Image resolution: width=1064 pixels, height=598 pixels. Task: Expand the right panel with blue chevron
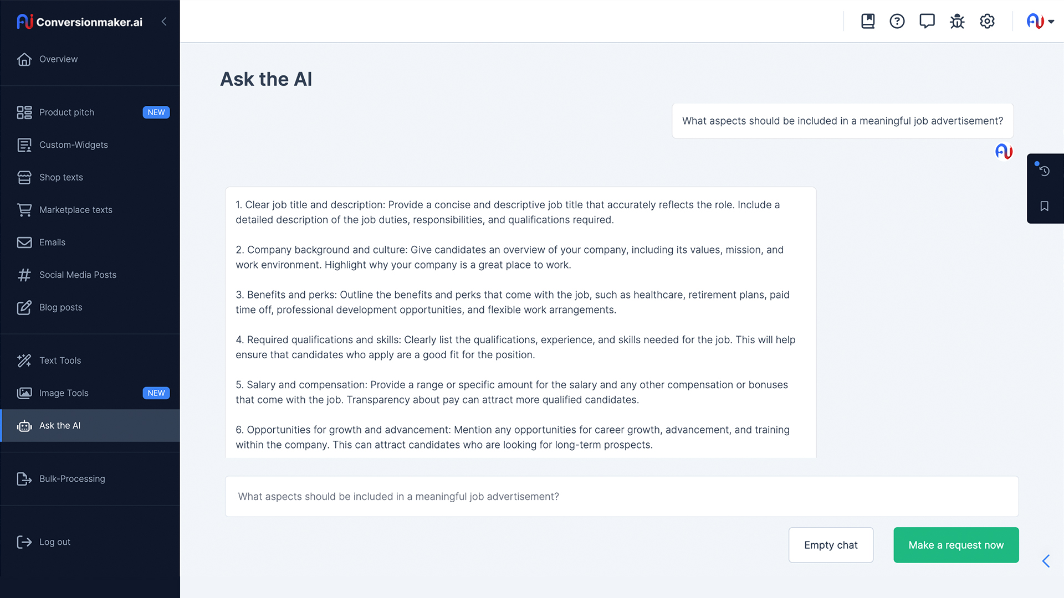[x=1046, y=561]
